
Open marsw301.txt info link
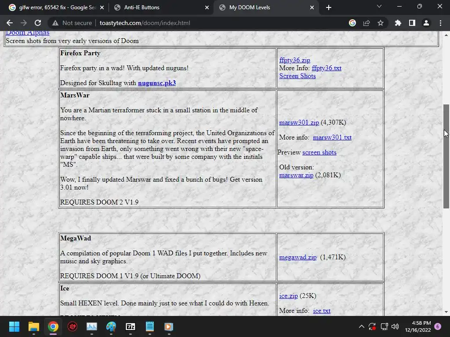332,137
